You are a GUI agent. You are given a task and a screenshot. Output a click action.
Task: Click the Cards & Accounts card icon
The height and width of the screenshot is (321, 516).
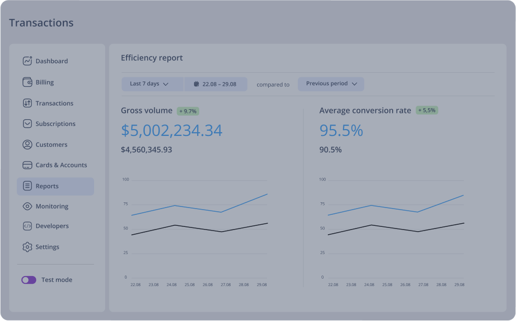pyautogui.click(x=27, y=165)
